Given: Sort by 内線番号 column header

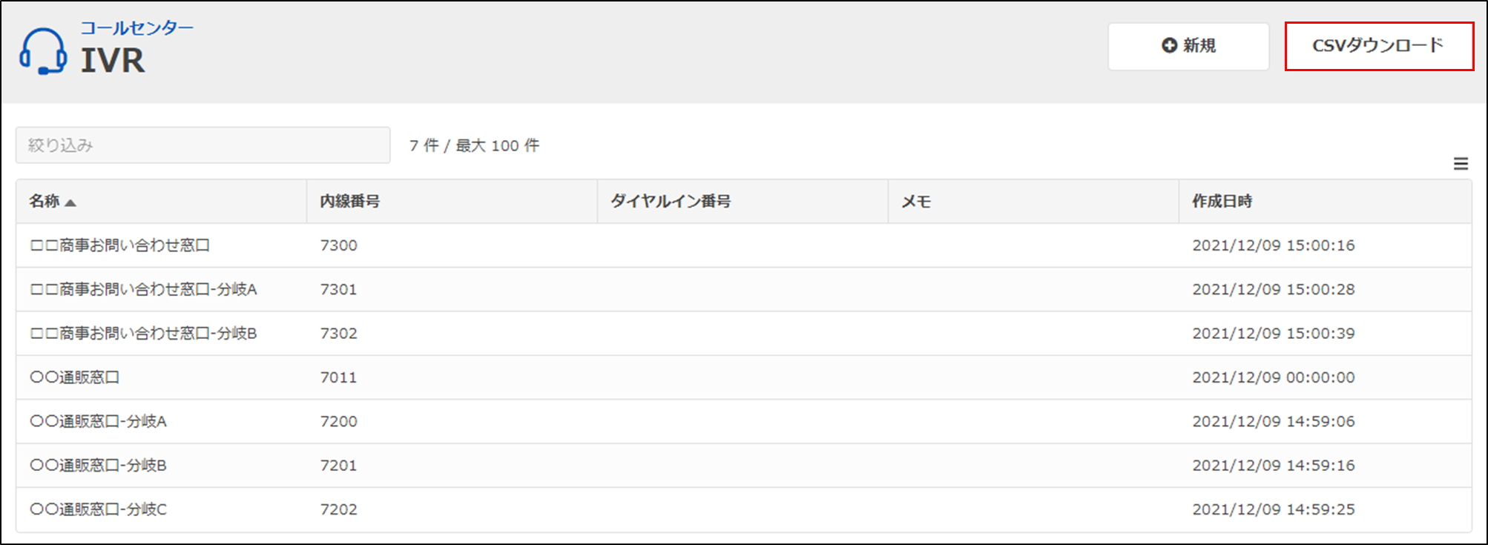Looking at the screenshot, I should click(350, 202).
